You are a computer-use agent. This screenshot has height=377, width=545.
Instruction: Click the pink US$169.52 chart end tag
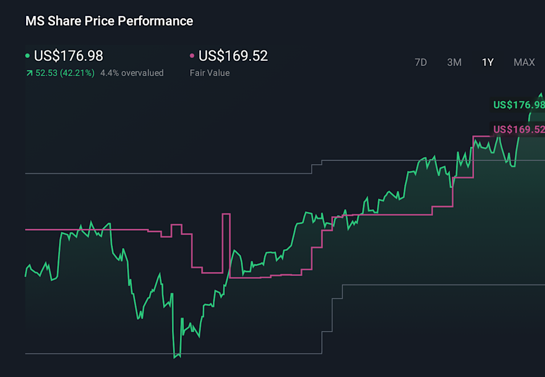pyautogui.click(x=518, y=129)
